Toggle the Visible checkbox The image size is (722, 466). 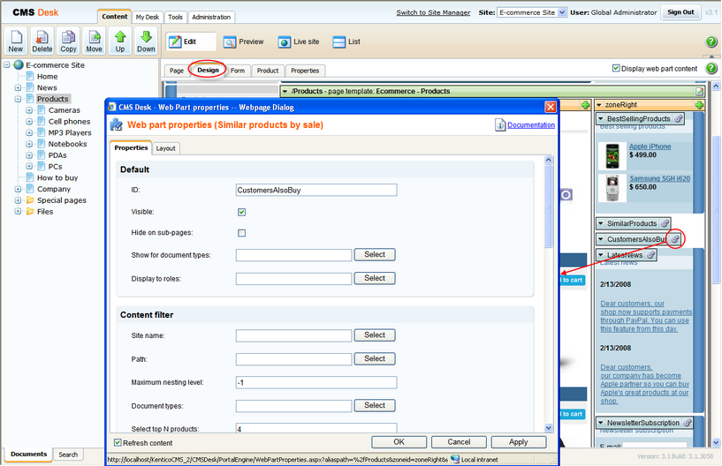pyautogui.click(x=241, y=212)
